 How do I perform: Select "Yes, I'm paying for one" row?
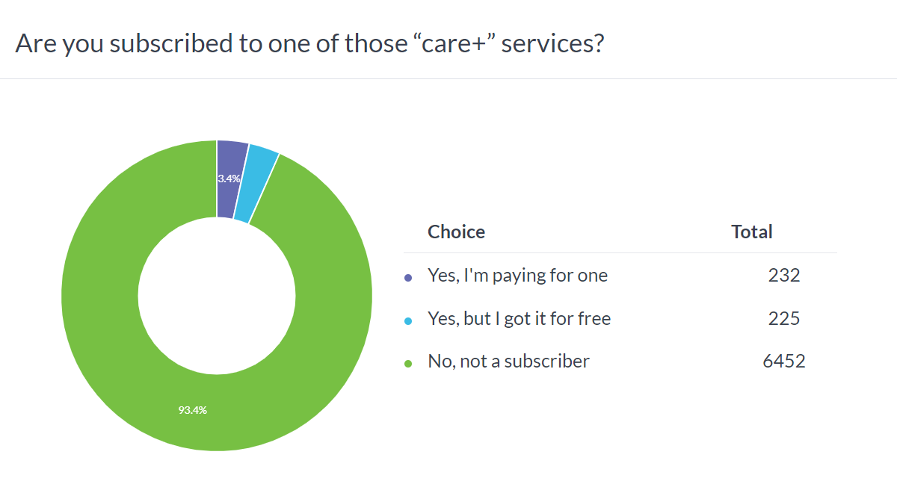(x=620, y=276)
